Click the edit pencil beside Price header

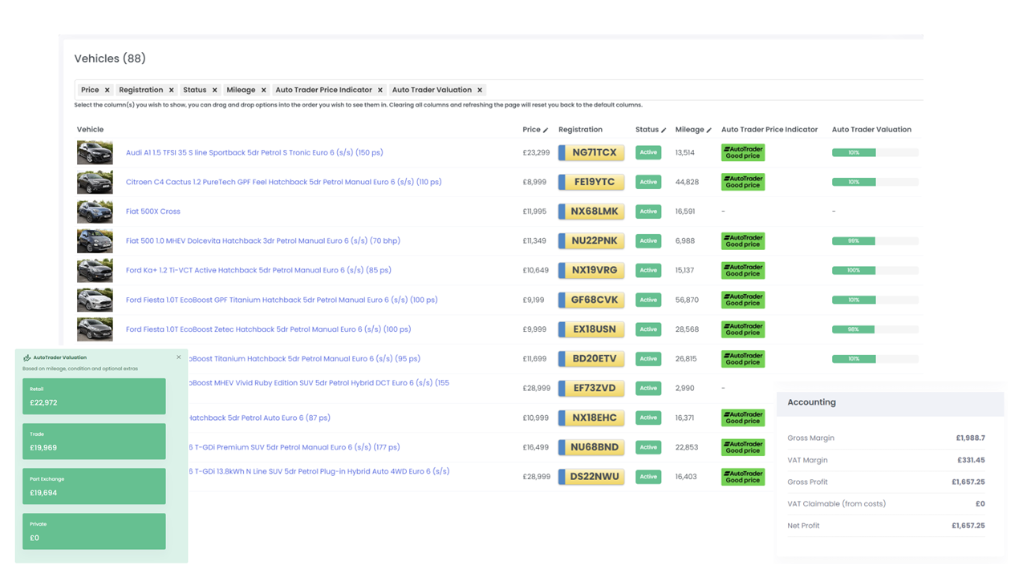click(546, 130)
